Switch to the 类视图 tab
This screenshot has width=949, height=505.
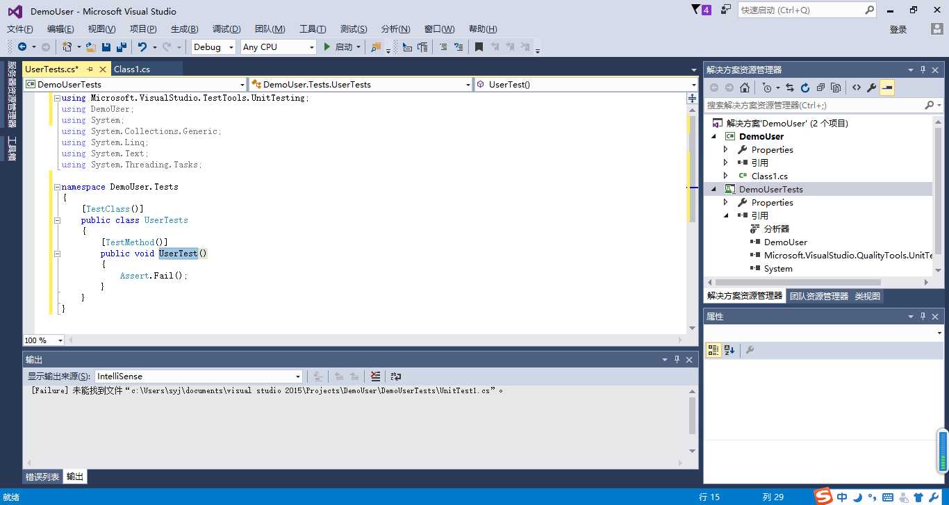(868, 296)
